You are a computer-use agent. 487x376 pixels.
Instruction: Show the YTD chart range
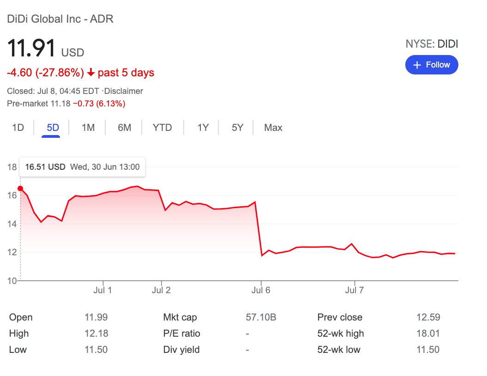point(162,128)
